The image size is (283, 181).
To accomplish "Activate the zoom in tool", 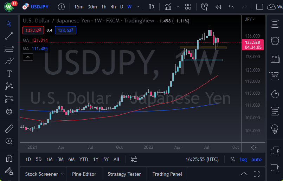I will point(9,141).
